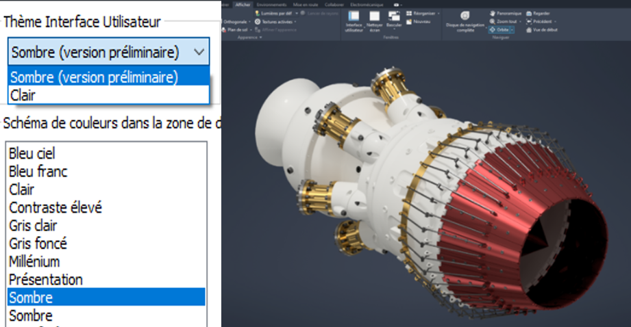
Task: Choose the Clair theme option in dropdown list
Action: pyautogui.click(x=109, y=95)
